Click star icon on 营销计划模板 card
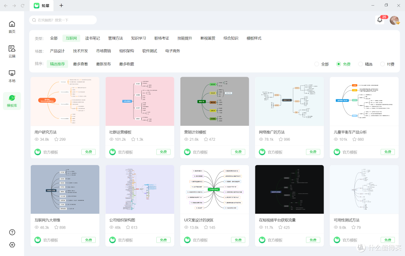This screenshot has height=256, width=405. pos(206,139)
